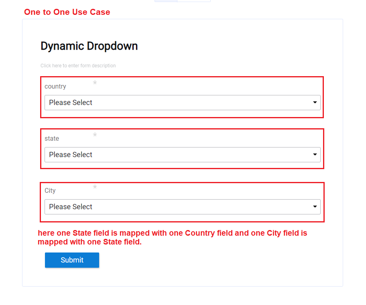Viewport: 366px width, 305px height.
Task: Click the One to One Use Case heading
Action: click(67, 12)
